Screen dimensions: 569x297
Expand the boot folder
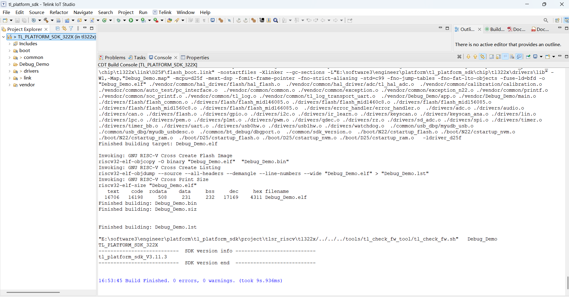click(x=10, y=51)
